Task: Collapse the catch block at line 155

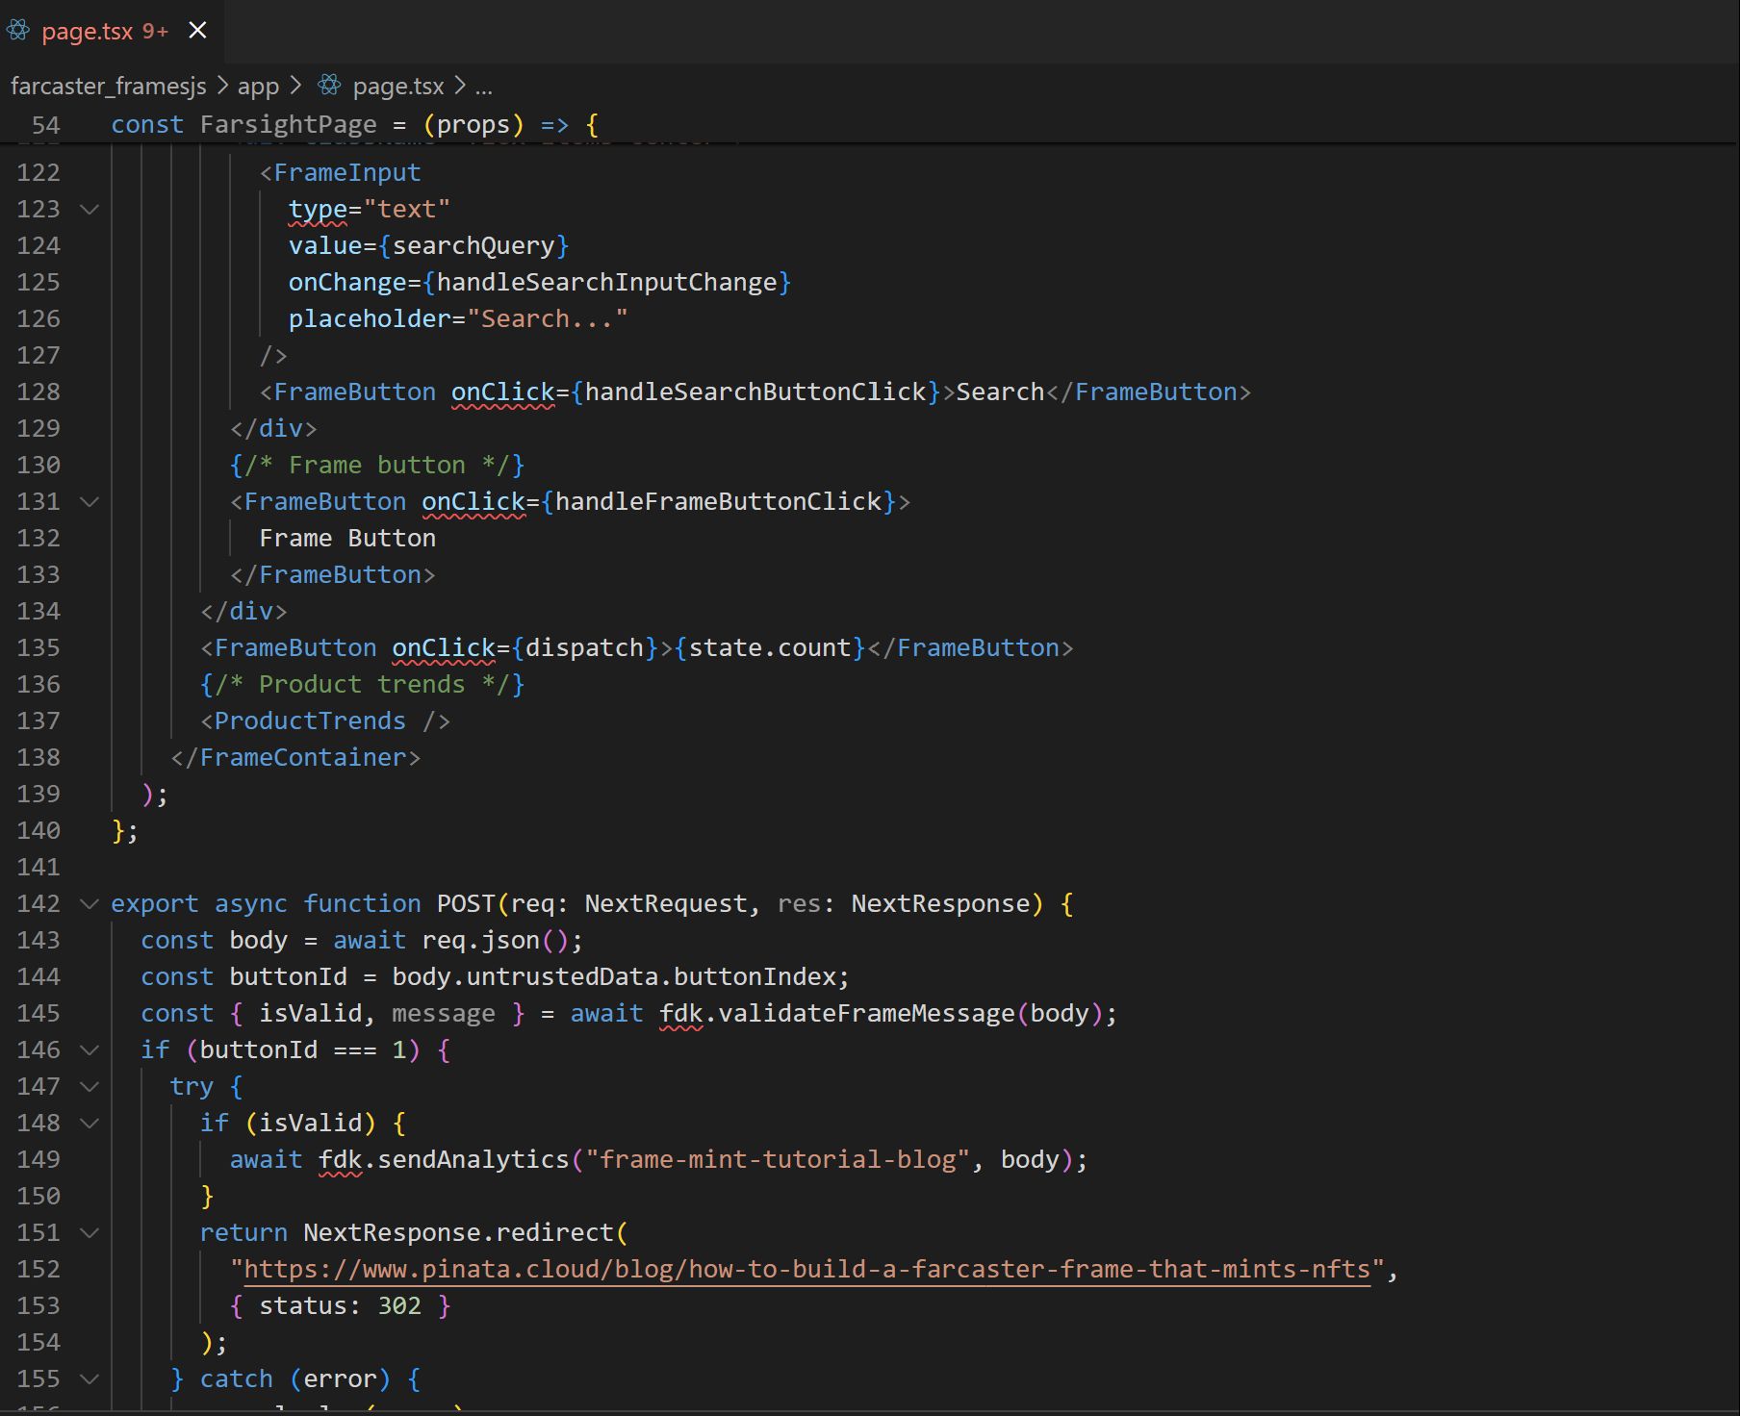Action: click(x=90, y=1378)
